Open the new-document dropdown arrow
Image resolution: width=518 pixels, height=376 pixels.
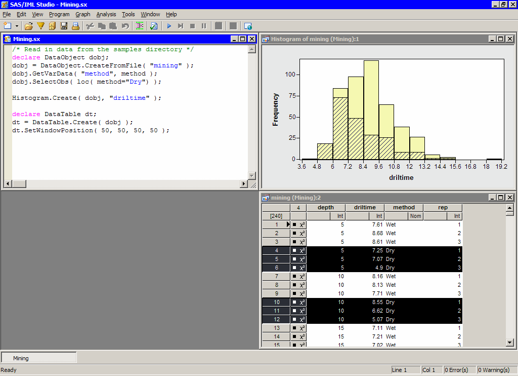click(x=17, y=26)
